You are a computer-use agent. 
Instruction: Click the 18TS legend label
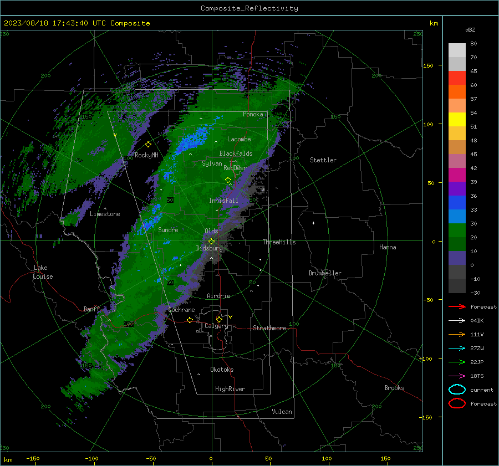click(x=477, y=376)
